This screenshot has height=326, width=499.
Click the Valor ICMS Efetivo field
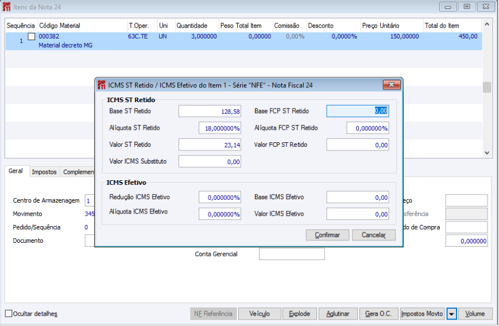tap(358, 214)
